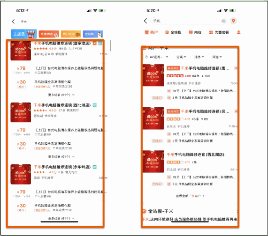268x236 pixels.
Task: Click the 最近浏览 tag on first right listing
Action: point(173,68)
